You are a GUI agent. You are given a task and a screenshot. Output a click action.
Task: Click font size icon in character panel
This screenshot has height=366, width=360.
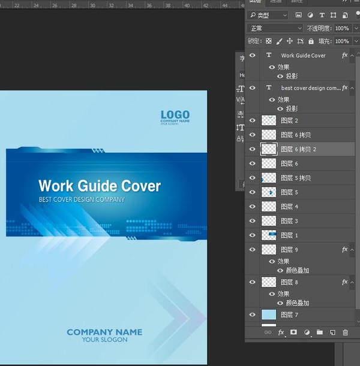pyautogui.click(x=241, y=89)
